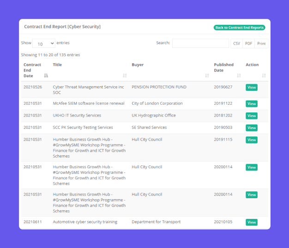Click the Published Date column header
The image size is (289, 248).
pyautogui.click(x=223, y=68)
